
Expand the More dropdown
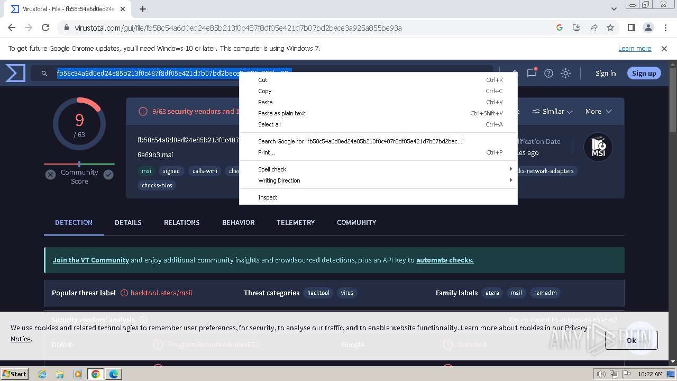pos(598,111)
